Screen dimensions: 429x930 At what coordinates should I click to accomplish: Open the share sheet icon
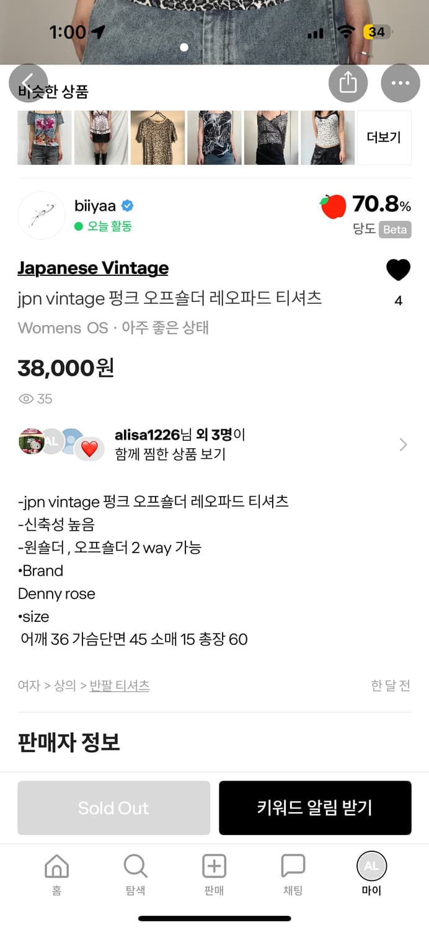click(x=348, y=83)
